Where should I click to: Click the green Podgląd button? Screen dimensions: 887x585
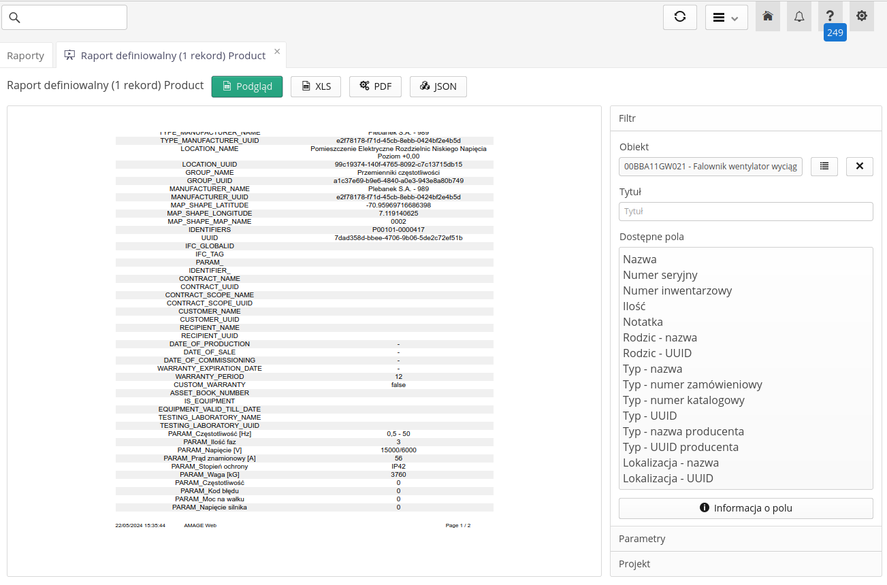(247, 86)
